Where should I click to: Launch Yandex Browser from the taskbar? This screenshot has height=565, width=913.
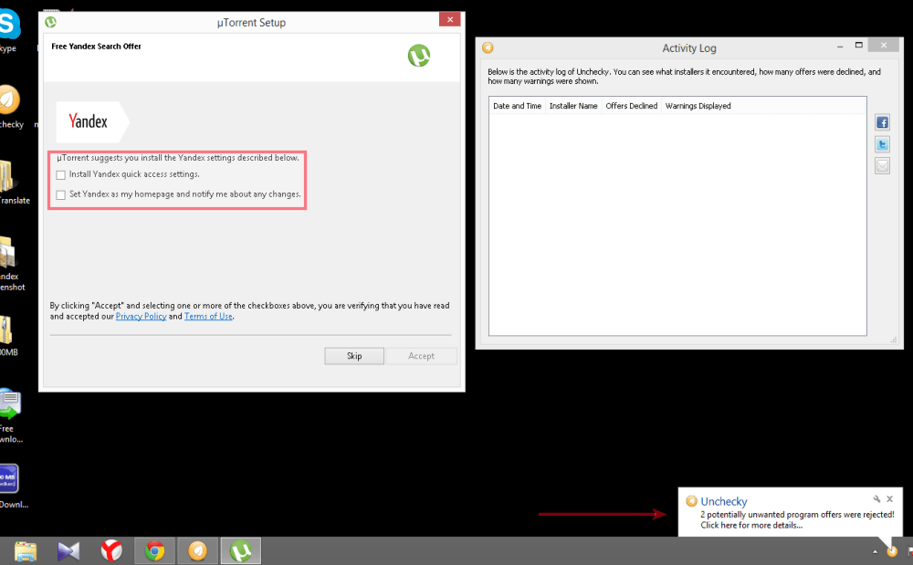click(x=111, y=550)
